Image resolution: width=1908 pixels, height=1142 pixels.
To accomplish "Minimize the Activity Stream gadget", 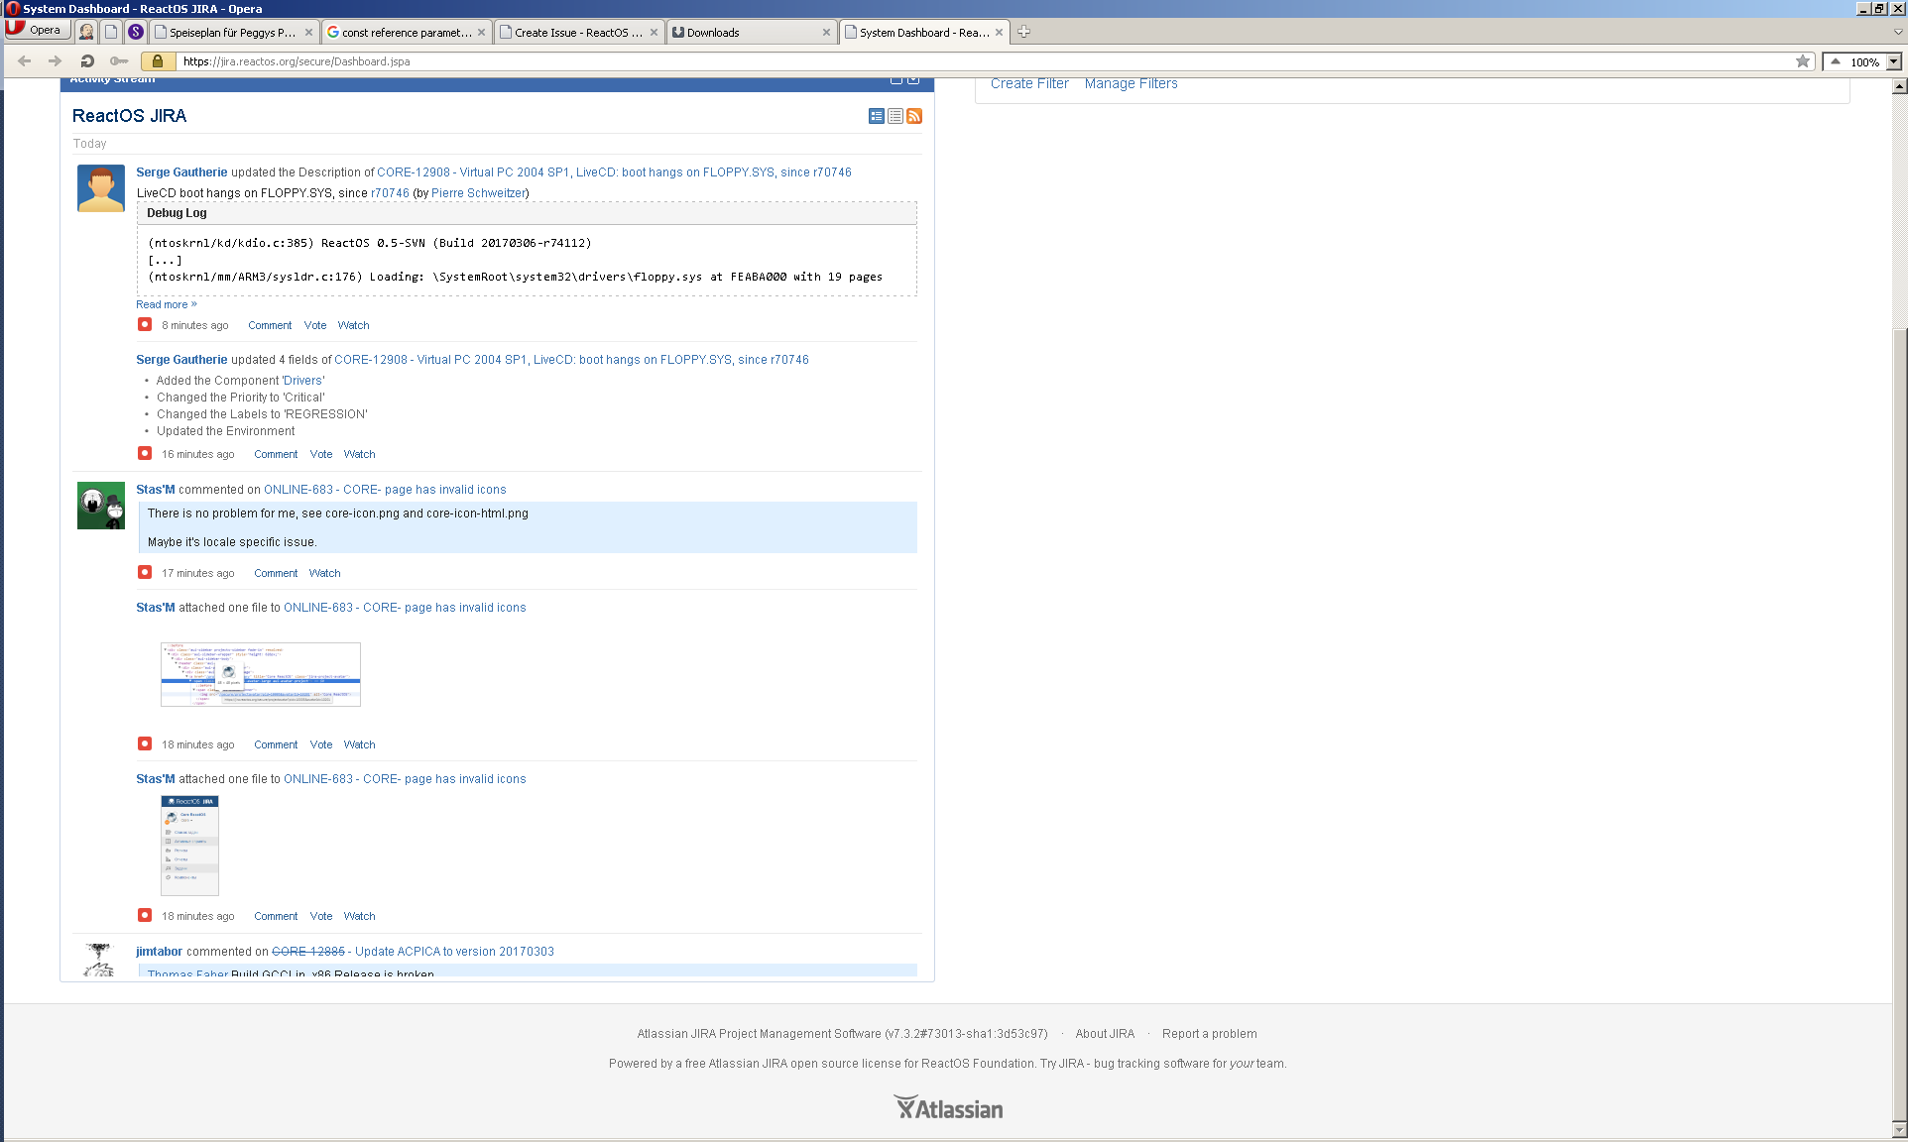I will point(895,79).
